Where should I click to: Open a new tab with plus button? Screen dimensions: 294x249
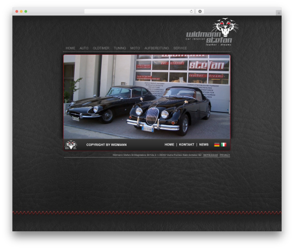coord(279,13)
